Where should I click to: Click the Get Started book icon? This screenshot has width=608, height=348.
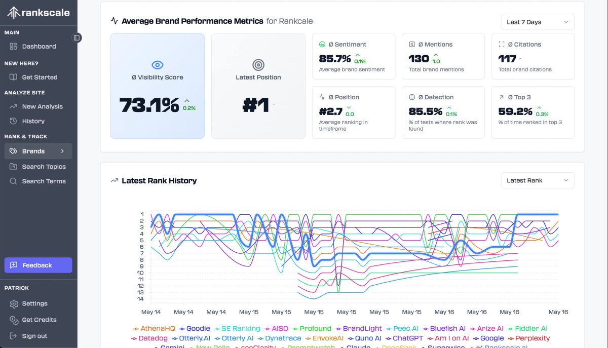tap(14, 78)
